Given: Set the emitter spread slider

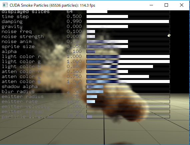Looking at the screenshot, I should click(128, 112).
